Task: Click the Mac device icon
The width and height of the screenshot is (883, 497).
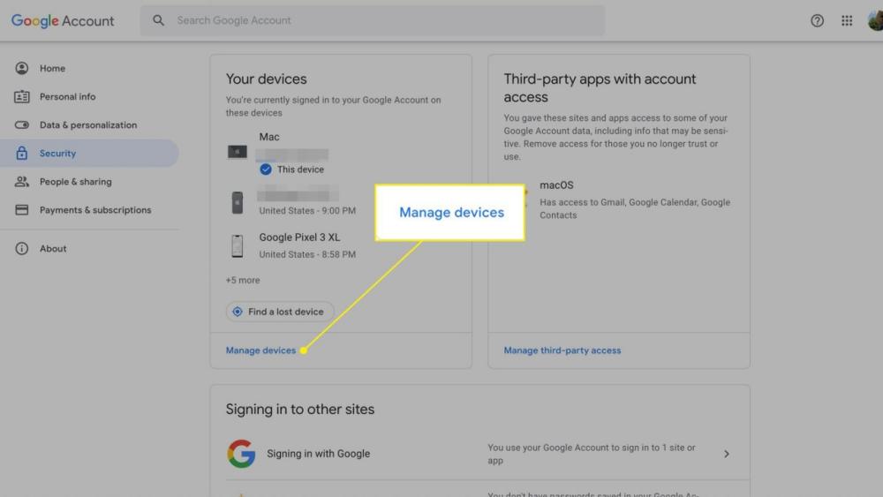Action: (x=238, y=152)
